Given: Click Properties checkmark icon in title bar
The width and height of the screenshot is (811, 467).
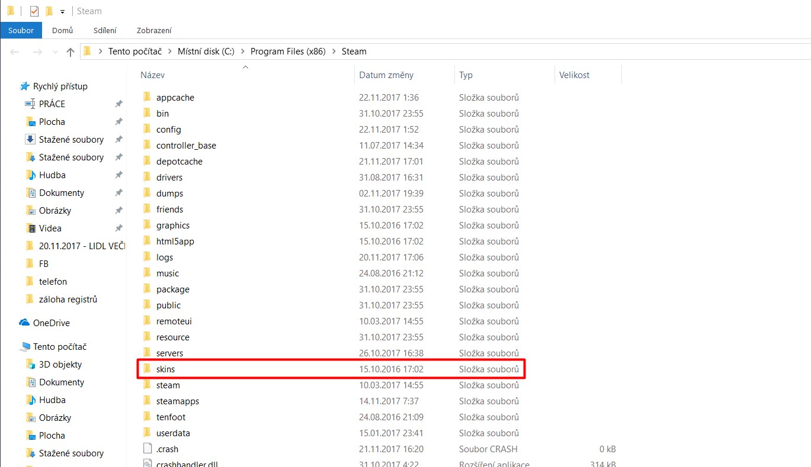Looking at the screenshot, I should tap(34, 11).
